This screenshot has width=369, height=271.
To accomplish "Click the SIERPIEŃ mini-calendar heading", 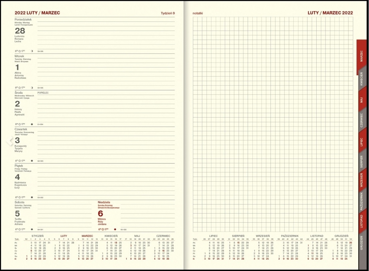I will (238, 236).
